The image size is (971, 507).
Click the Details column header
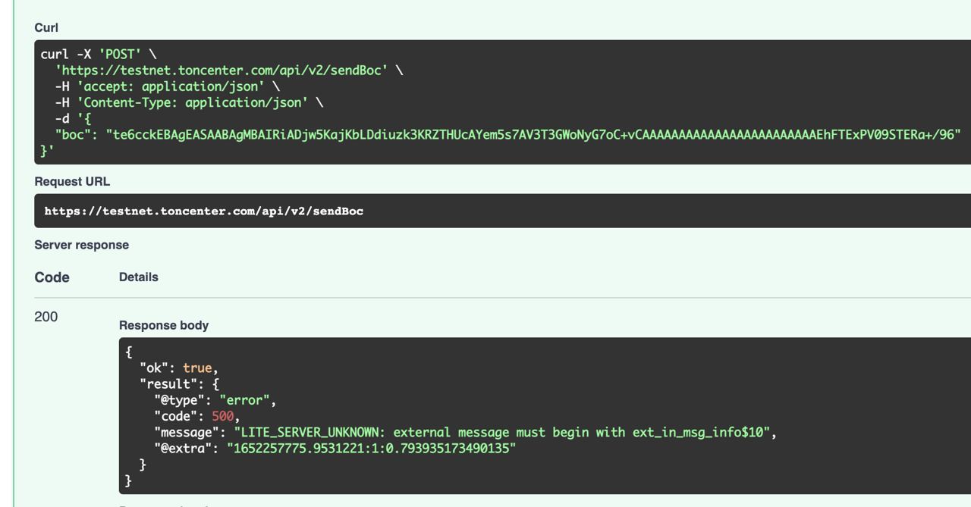[x=139, y=277]
